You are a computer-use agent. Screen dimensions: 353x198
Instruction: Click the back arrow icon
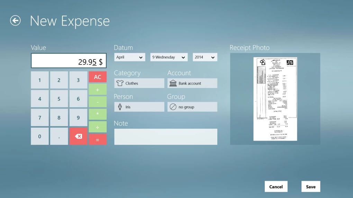(15, 21)
